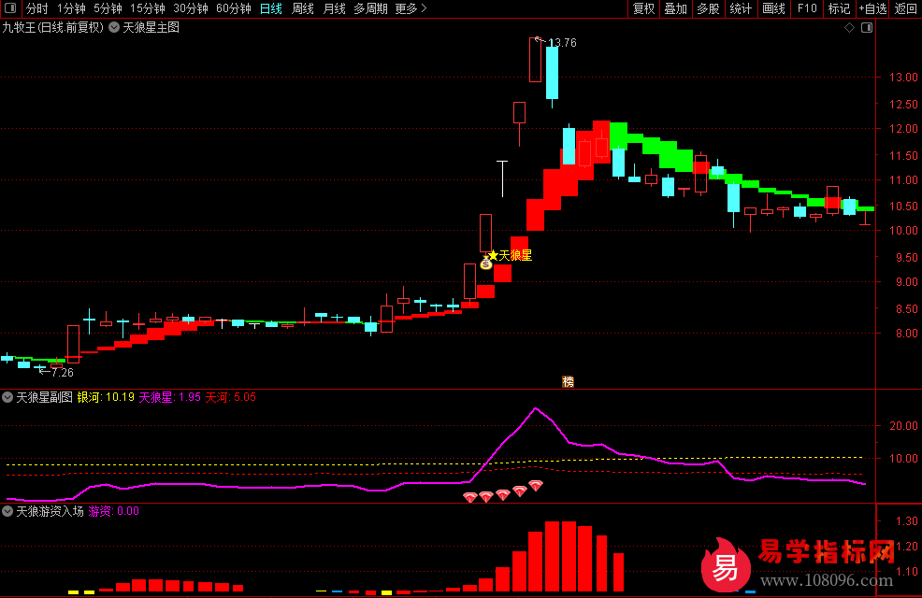Expand the 天狼游资入场 indicator dropdown
Viewport: 922px width, 598px height.
(8, 511)
